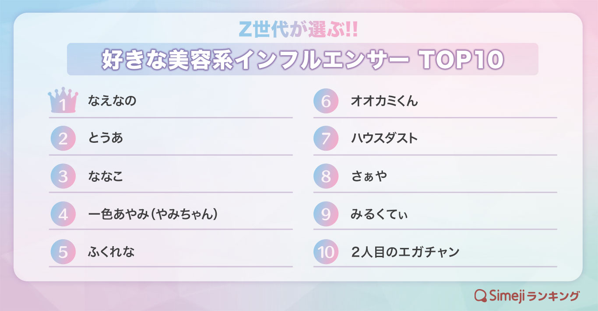The image size is (598, 311).
Task: Click the number 4 rank badge
Action: 63,214
